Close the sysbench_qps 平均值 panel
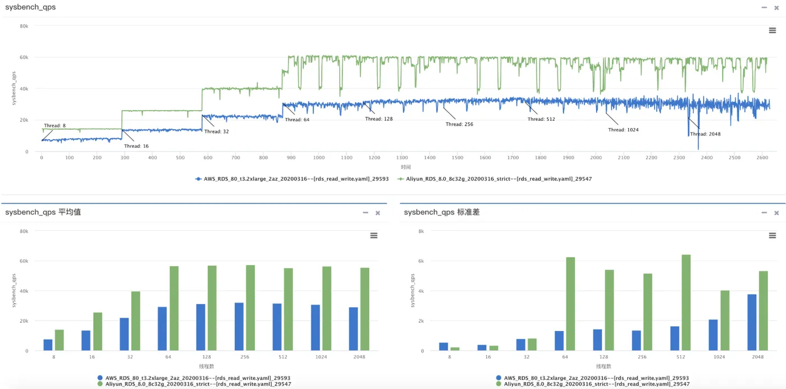786x389 pixels. [378, 213]
